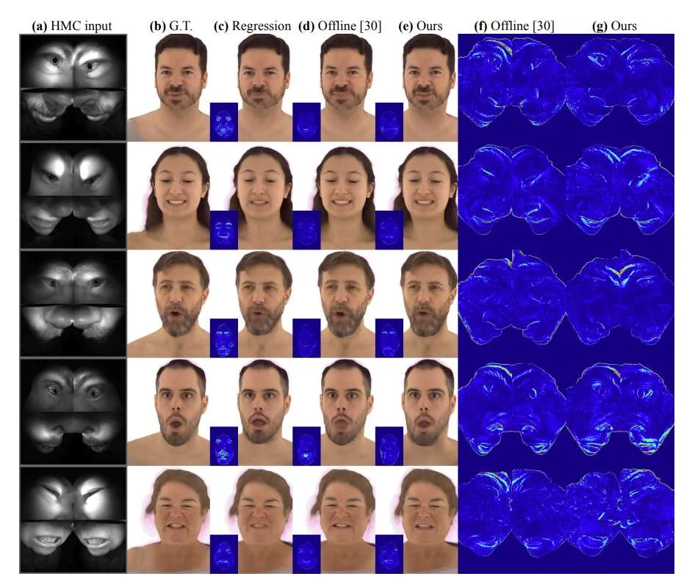Click second-row small error inset beside Regression face
Image resolution: width=695 pixels, height=579 pixels.
224,230
